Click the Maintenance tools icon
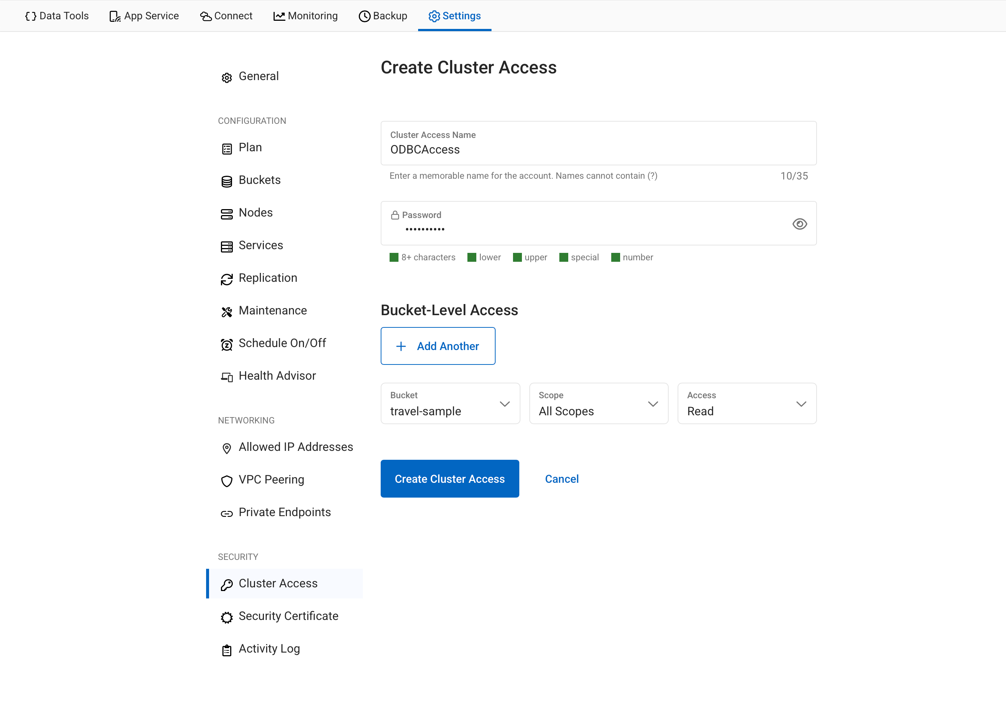 click(226, 312)
